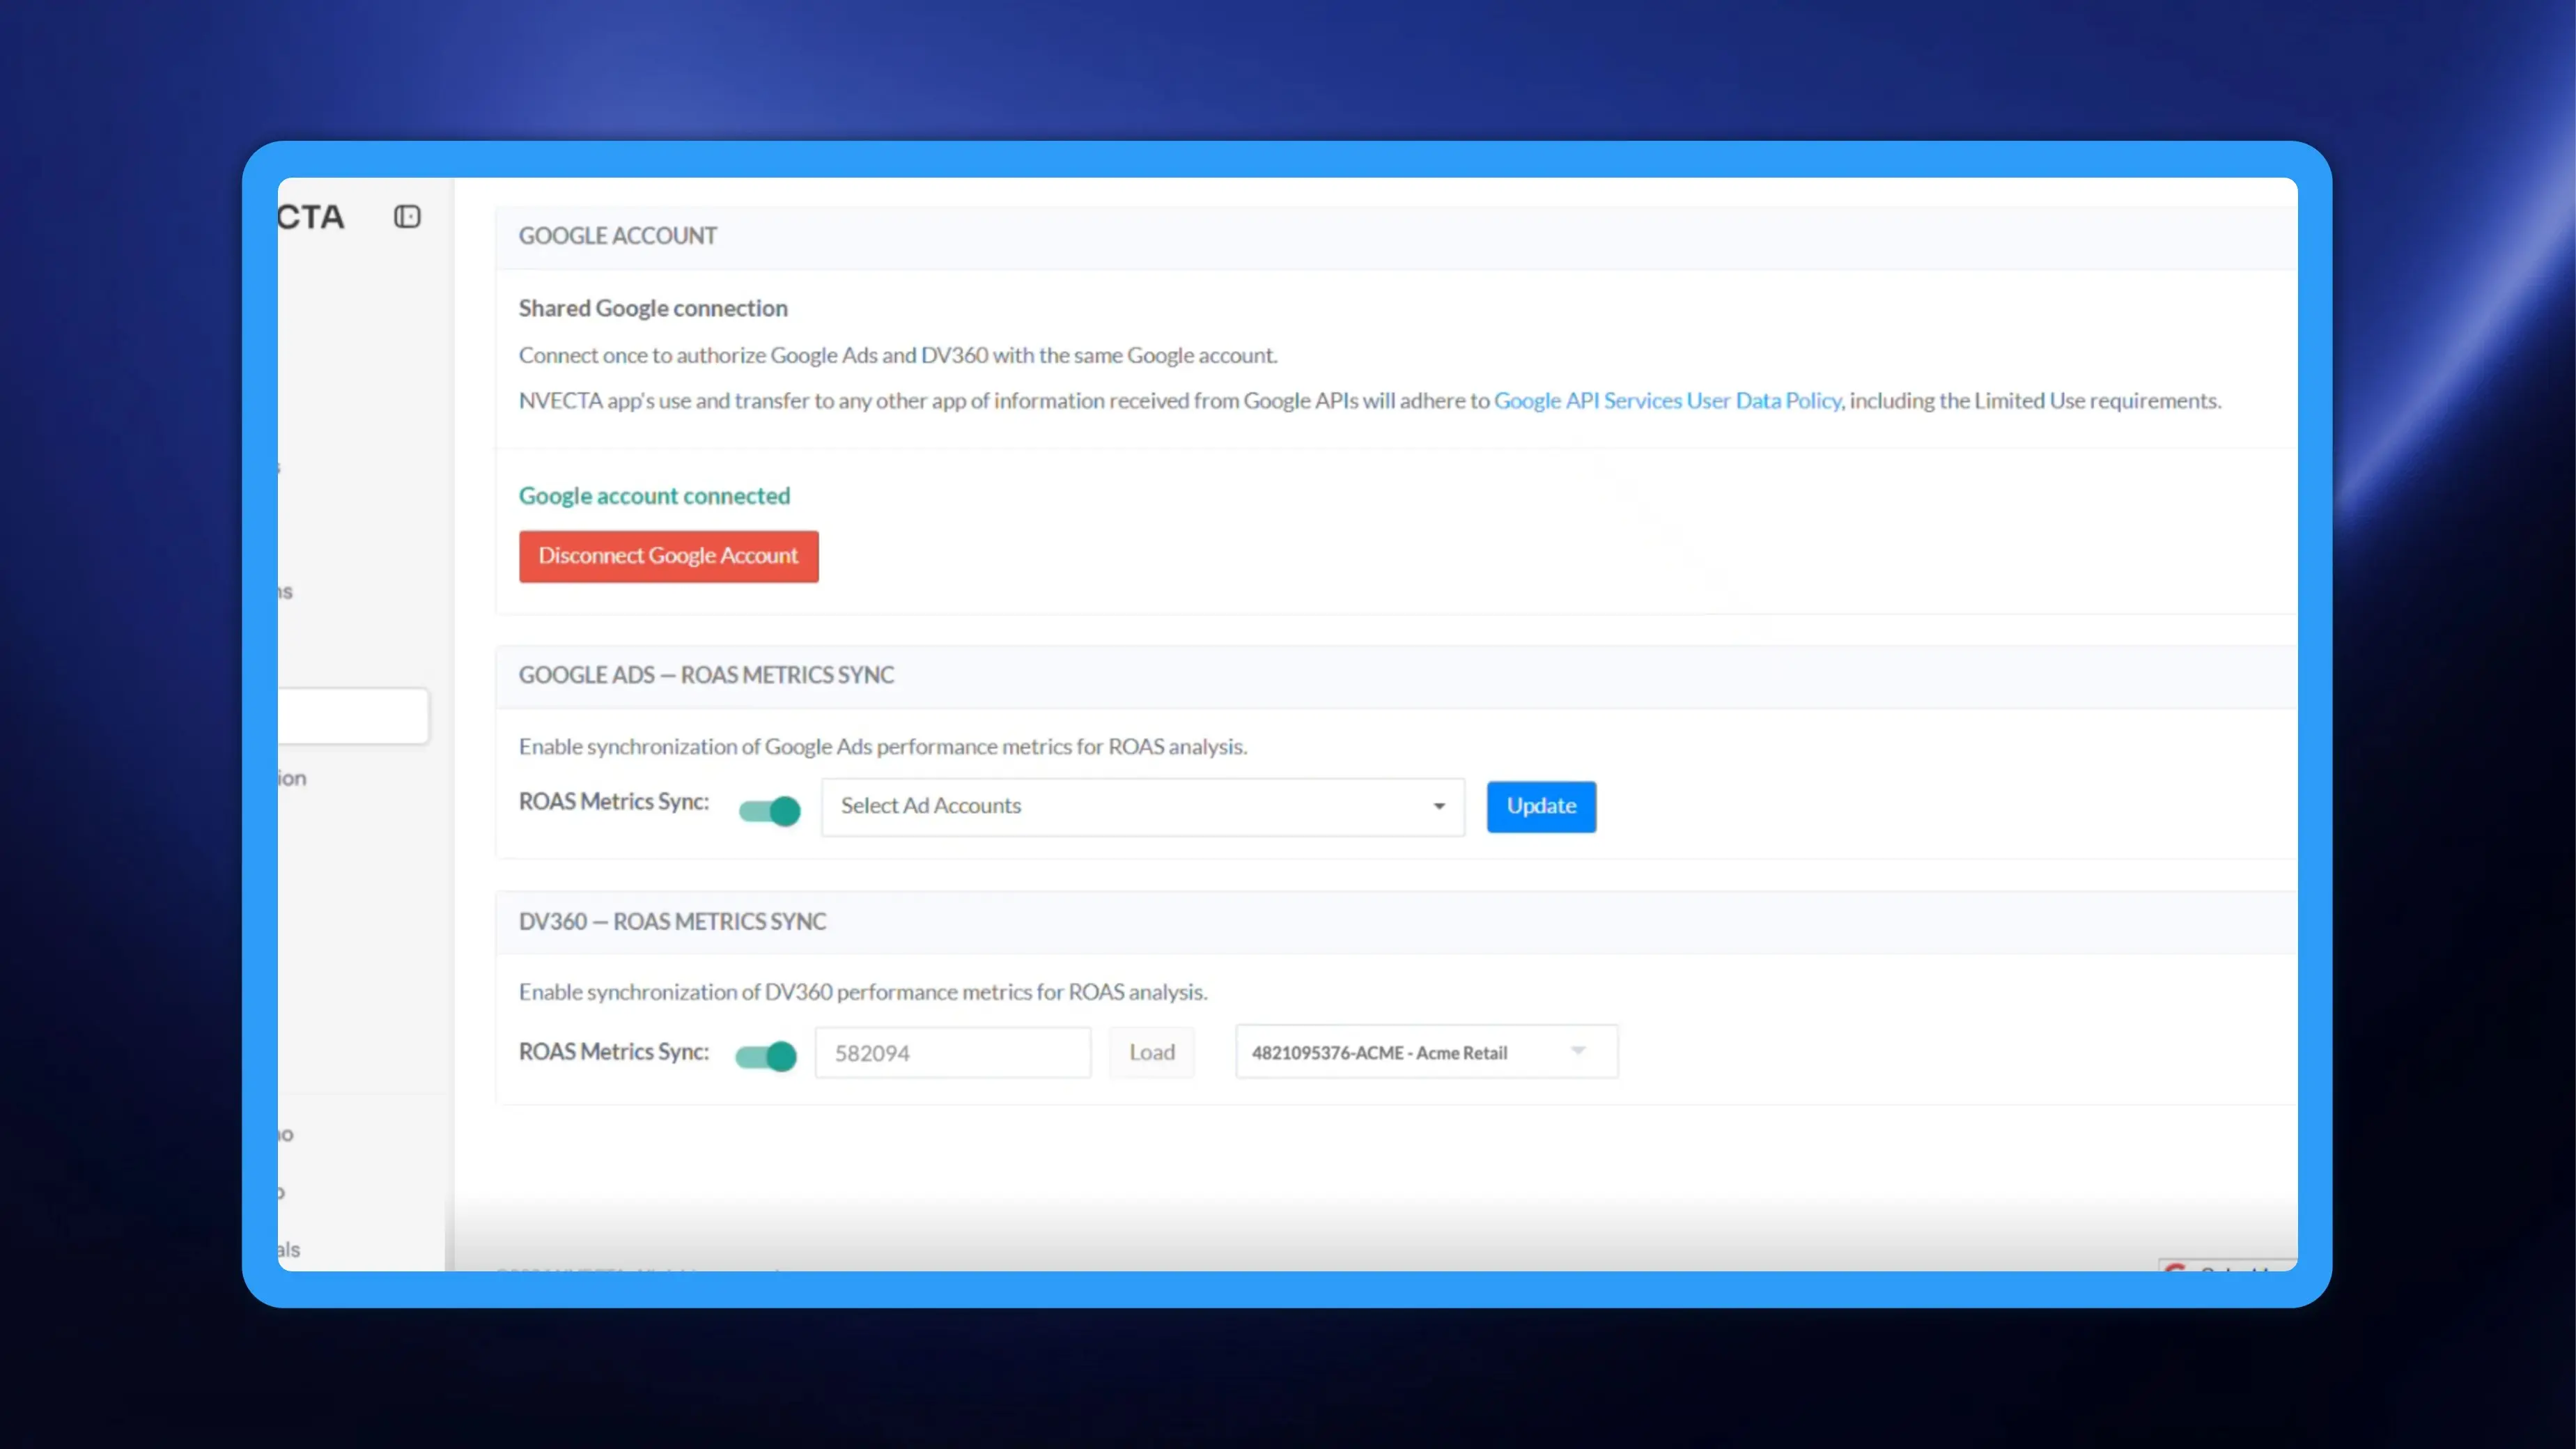Disable Google Ads ROAS Metrics Sync toggle
2576x1449 pixels.
click(769, 810)
